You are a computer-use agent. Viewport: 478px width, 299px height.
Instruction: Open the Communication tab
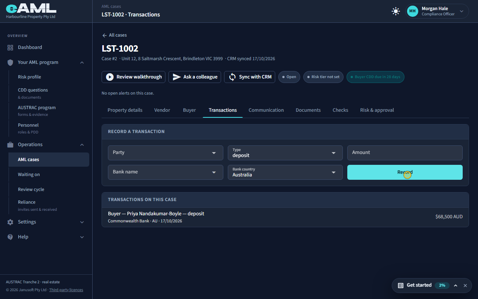pyautogui.click(x=266, y=110)
